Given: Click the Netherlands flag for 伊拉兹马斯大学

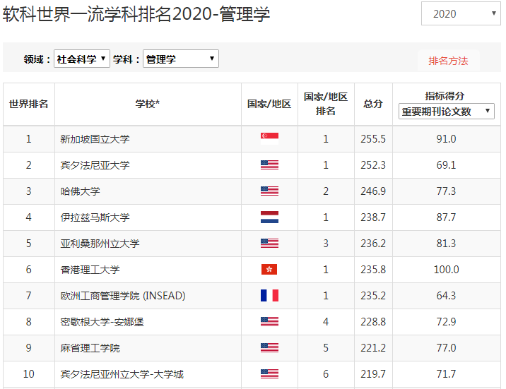Looking at the screenshot, I should pos(269,217).
